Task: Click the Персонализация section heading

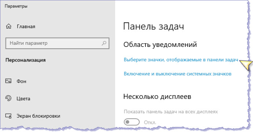Action: tap(26, 60)
